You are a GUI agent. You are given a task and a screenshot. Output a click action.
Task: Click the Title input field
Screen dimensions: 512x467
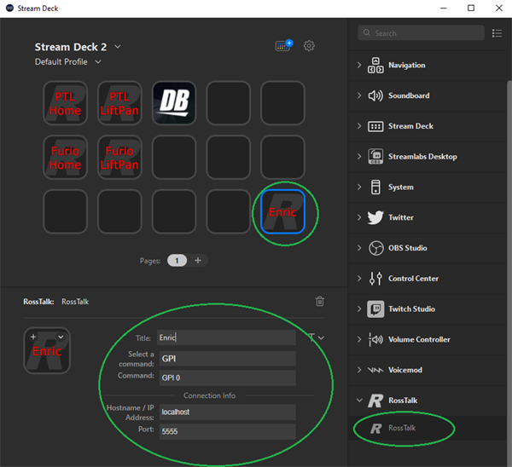226,337
